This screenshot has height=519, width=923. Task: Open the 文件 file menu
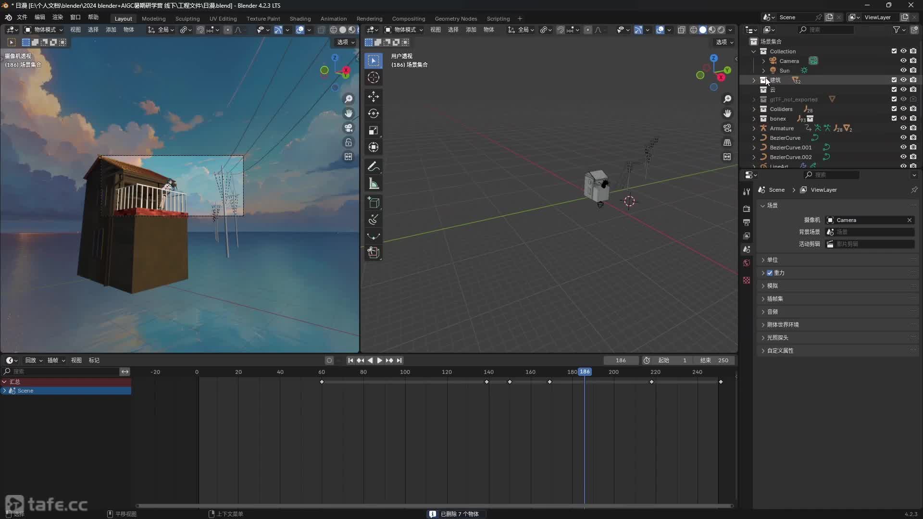(x=22, y=17)
